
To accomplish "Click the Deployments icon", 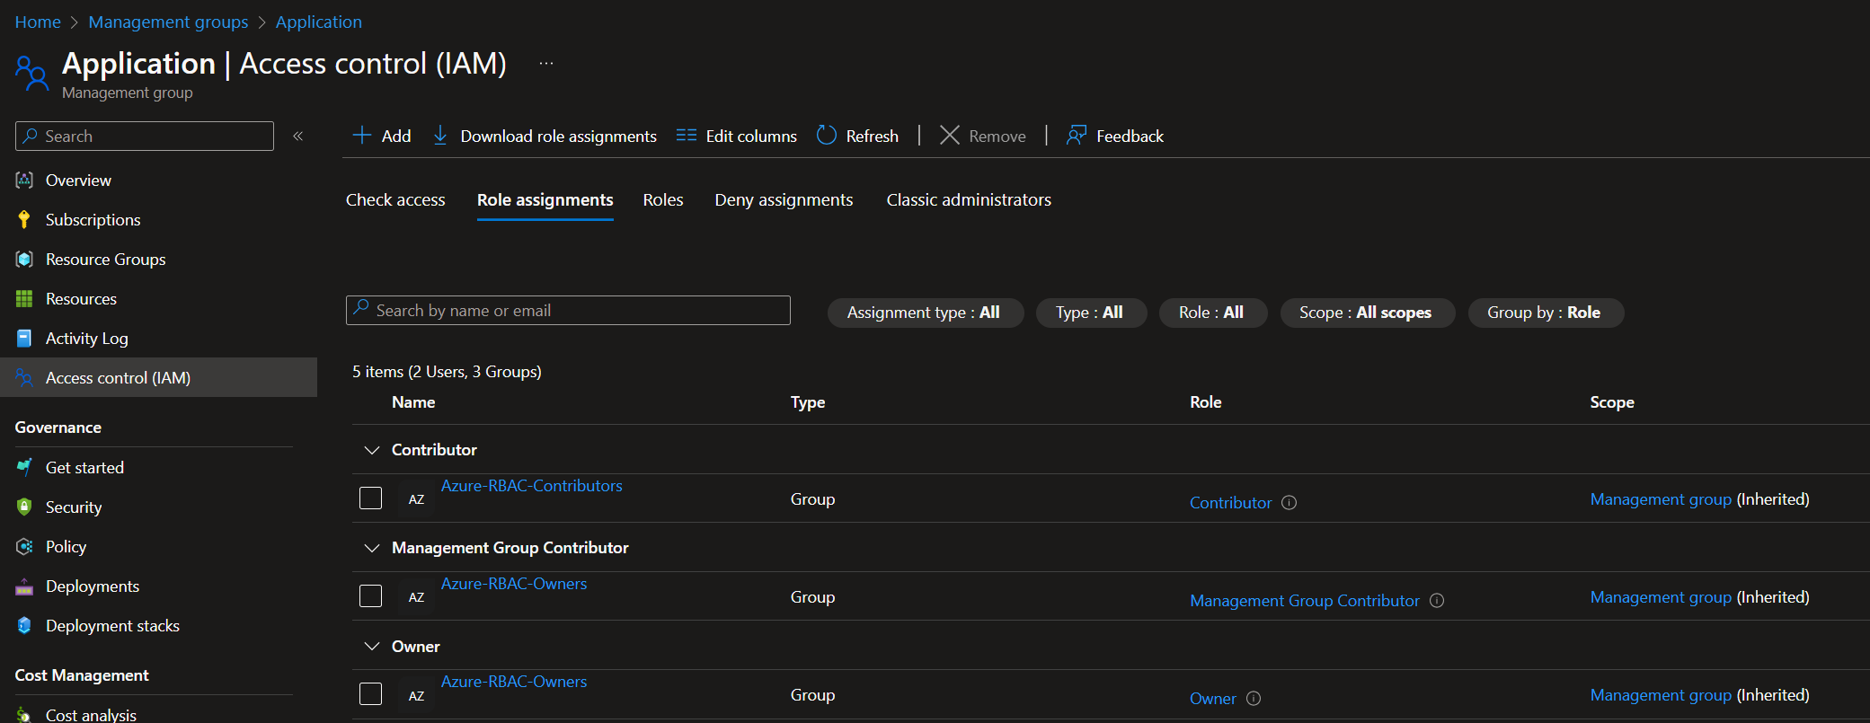I will 24,586.
